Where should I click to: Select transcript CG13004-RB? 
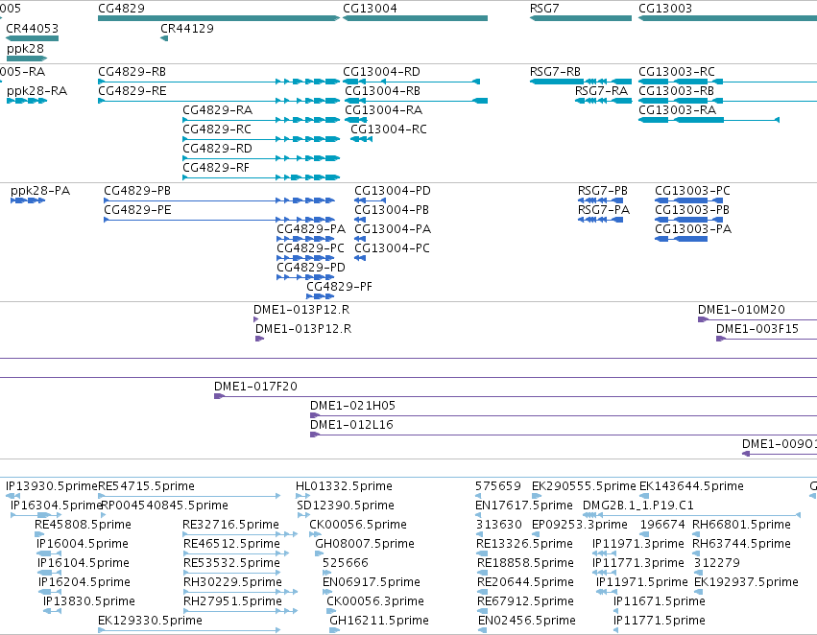pos(382,91)
